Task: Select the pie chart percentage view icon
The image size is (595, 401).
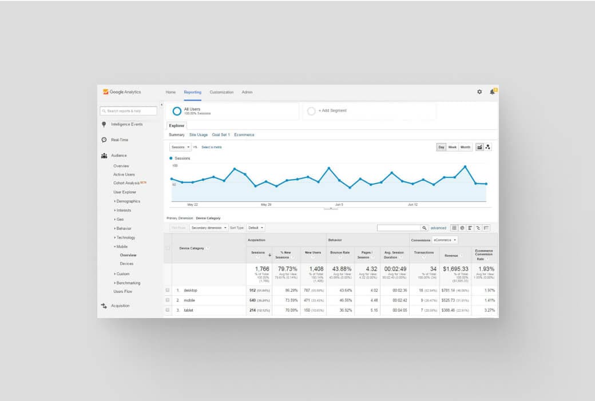Action: (462, 228)
